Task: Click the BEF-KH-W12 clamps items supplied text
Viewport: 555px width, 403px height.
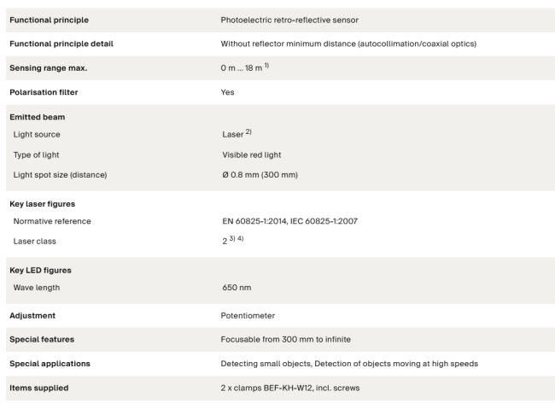Action: click(x=290, y=388)
